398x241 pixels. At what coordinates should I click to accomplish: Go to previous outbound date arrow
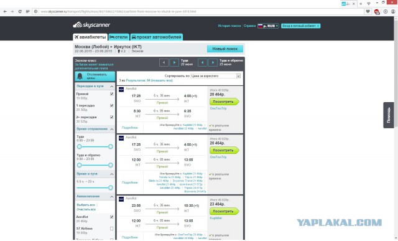[164, 62]
